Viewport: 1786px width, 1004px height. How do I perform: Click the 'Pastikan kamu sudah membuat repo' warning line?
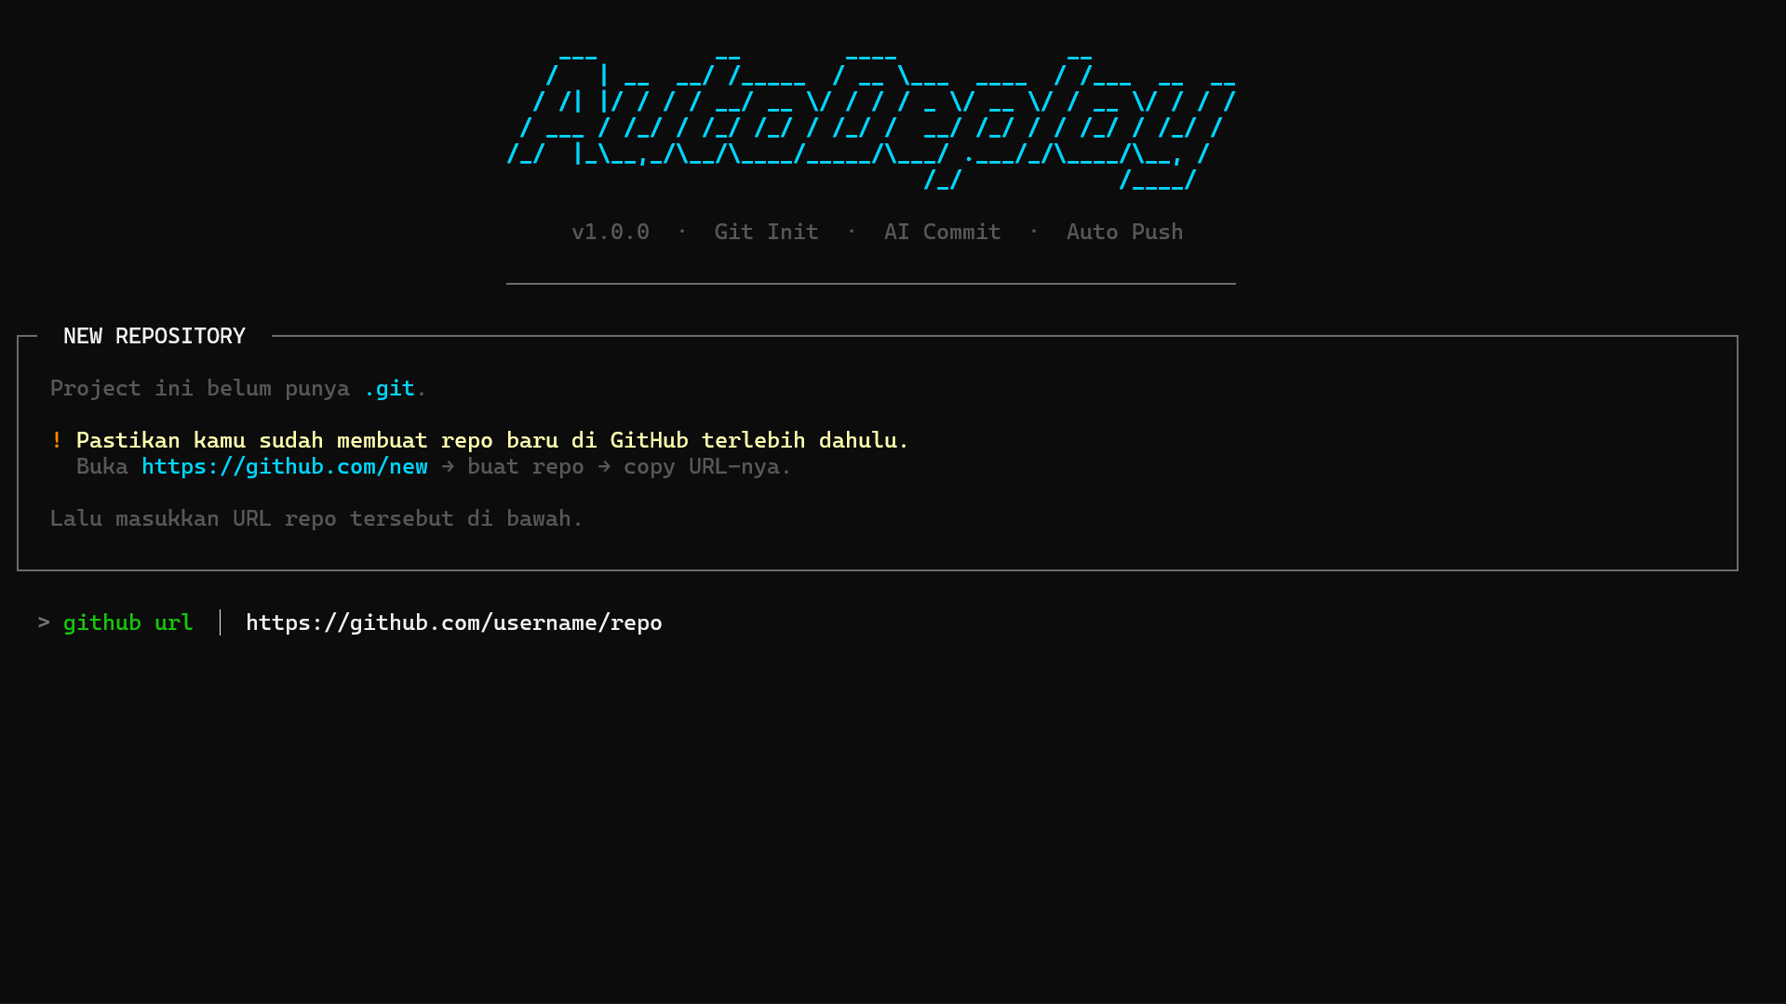point(492,440)
